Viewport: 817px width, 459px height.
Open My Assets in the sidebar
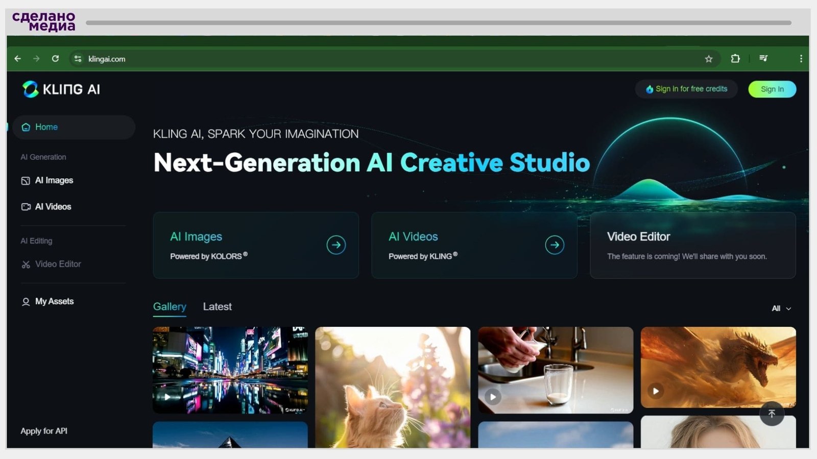tap(47, 301)
